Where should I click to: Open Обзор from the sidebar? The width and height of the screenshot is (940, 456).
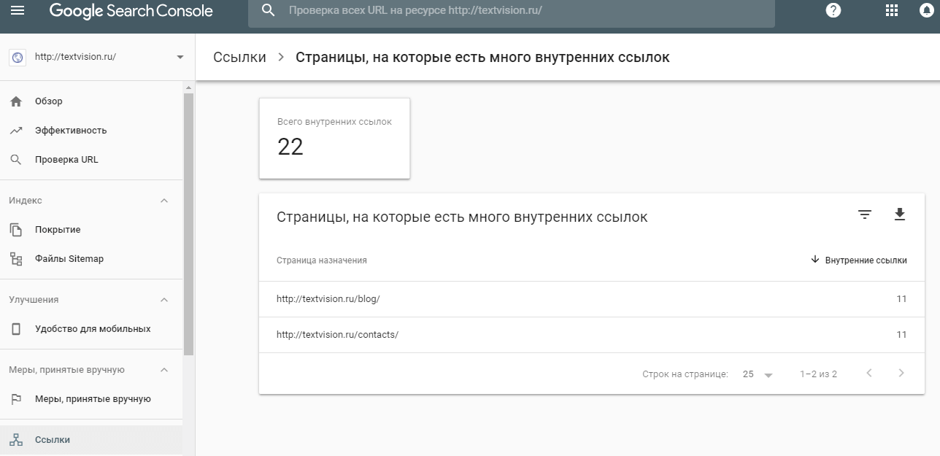coord(48,101)
